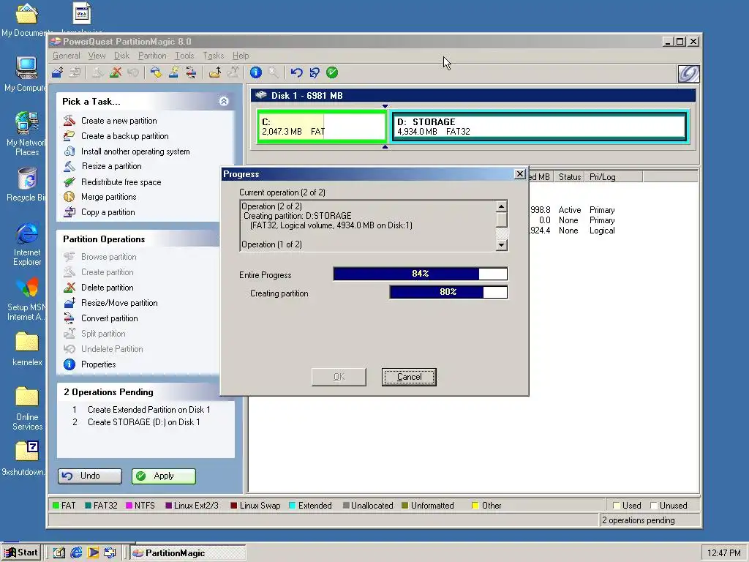Click the Create a new partition task icon
749x562 pixels.
(x=69, y=121)
